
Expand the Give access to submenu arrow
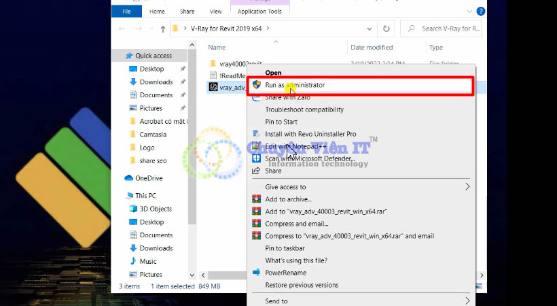coord(467,187)
